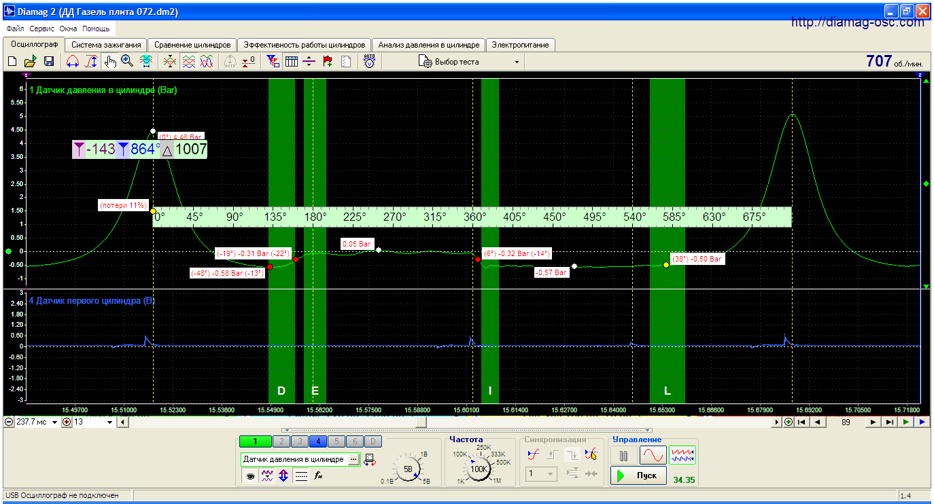Click the horizontal timeline scrollbar thumb
Viewport: 934px width, 504px height.
[421, 422]
